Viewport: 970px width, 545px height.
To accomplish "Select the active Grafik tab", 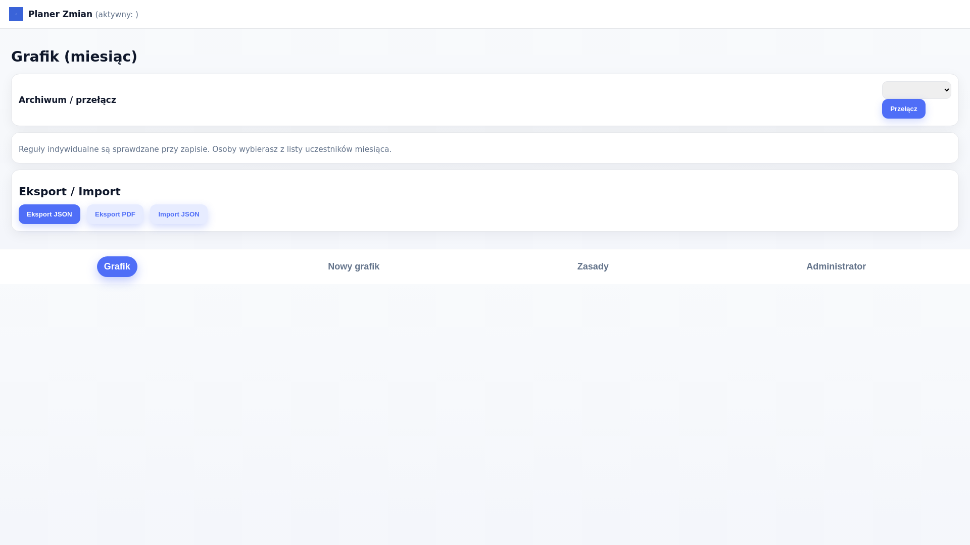I will point(117,266).
